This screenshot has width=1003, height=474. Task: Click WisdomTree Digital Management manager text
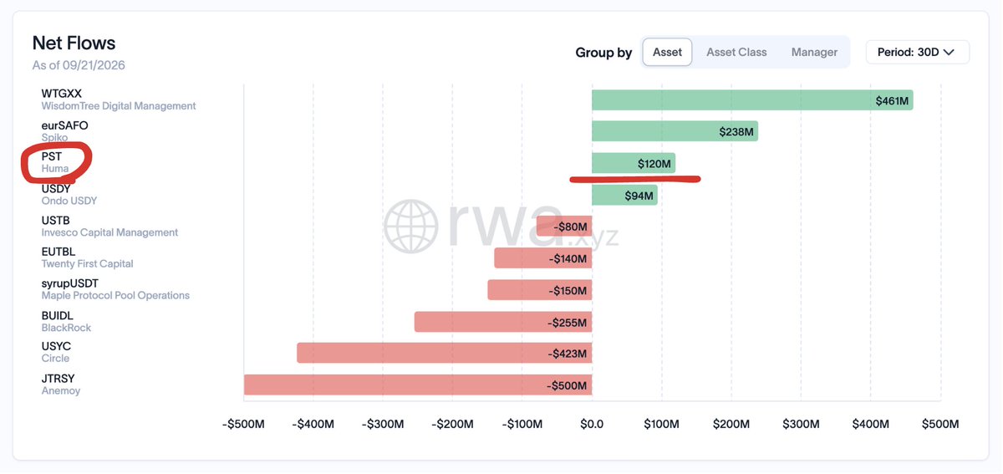tap(119, 106)
